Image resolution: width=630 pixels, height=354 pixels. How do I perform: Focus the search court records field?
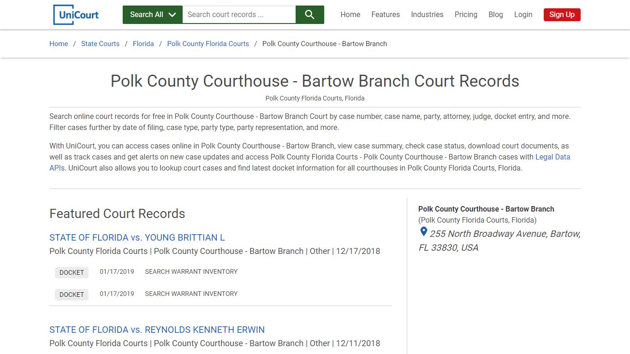tap(239, 15)
